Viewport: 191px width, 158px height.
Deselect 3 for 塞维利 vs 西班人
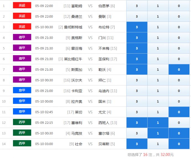pos(137,123)
